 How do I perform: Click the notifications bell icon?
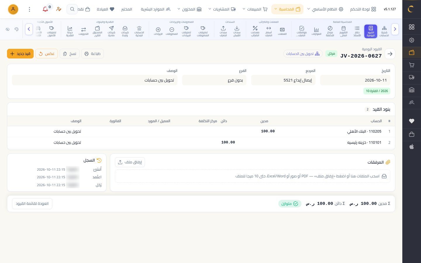(45, 9)
